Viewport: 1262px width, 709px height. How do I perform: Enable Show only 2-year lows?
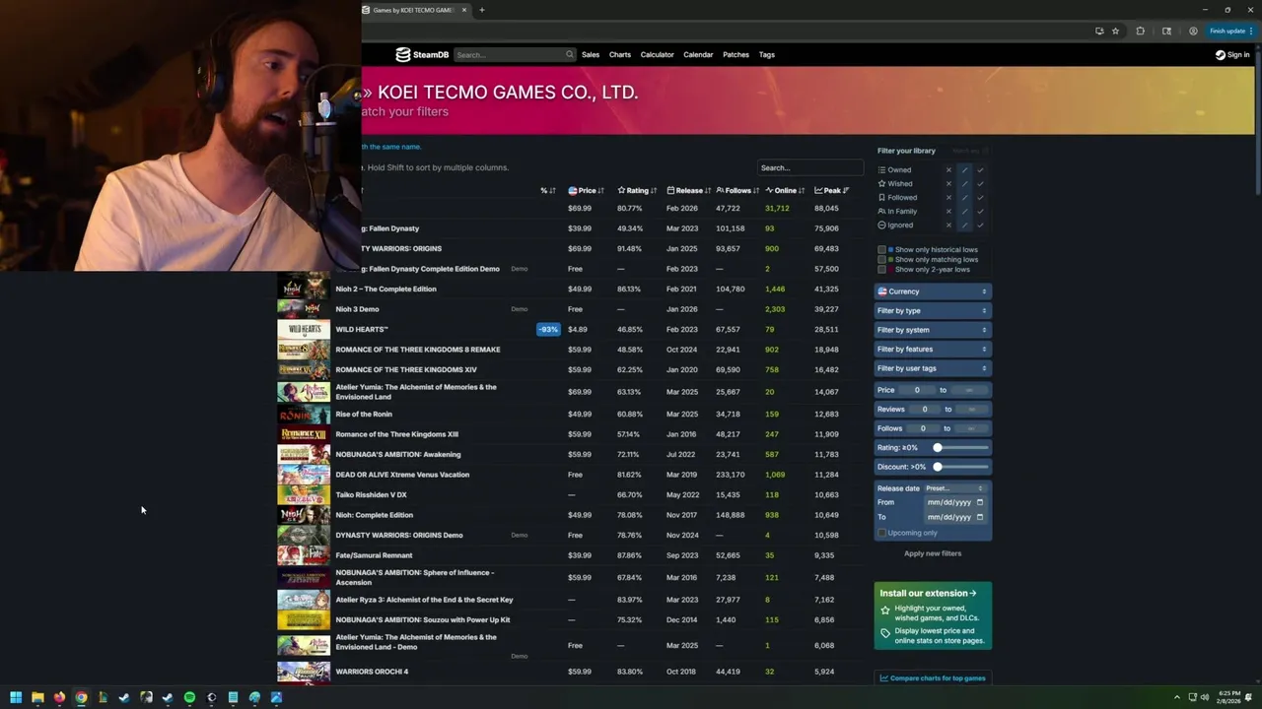[x=881, y=269]
